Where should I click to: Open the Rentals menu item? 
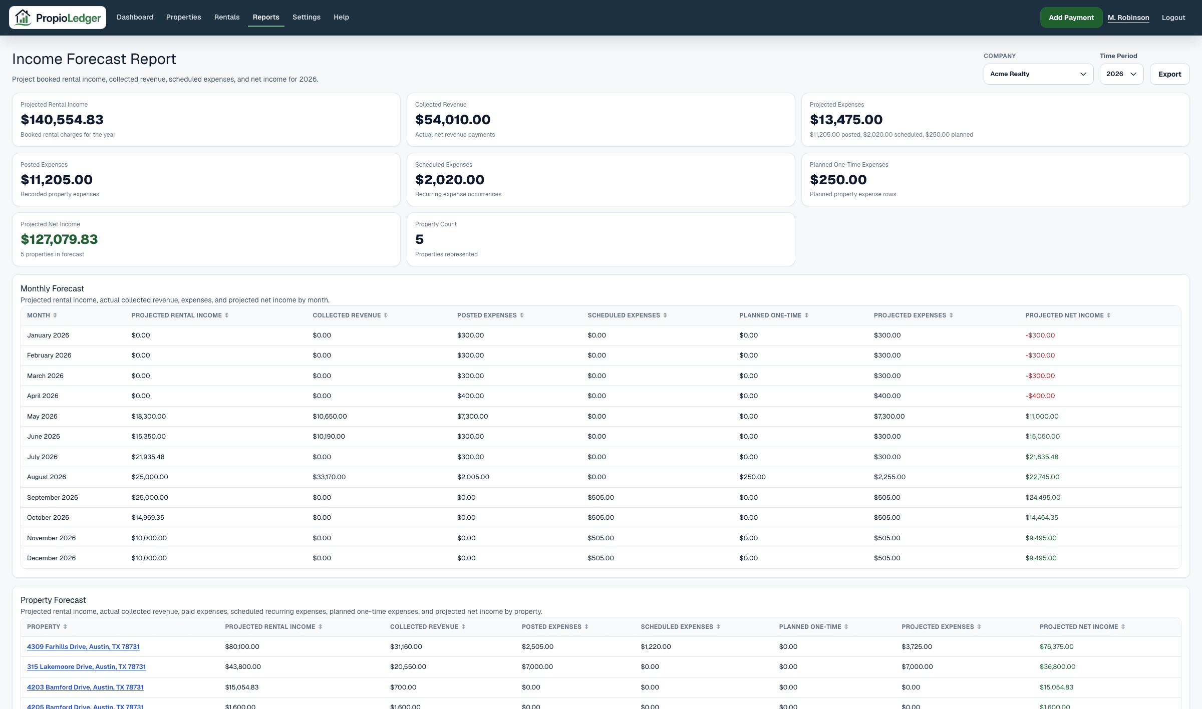click(x=227, y=17)
